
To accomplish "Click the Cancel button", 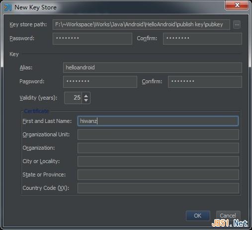I will [x=228, y=216].
